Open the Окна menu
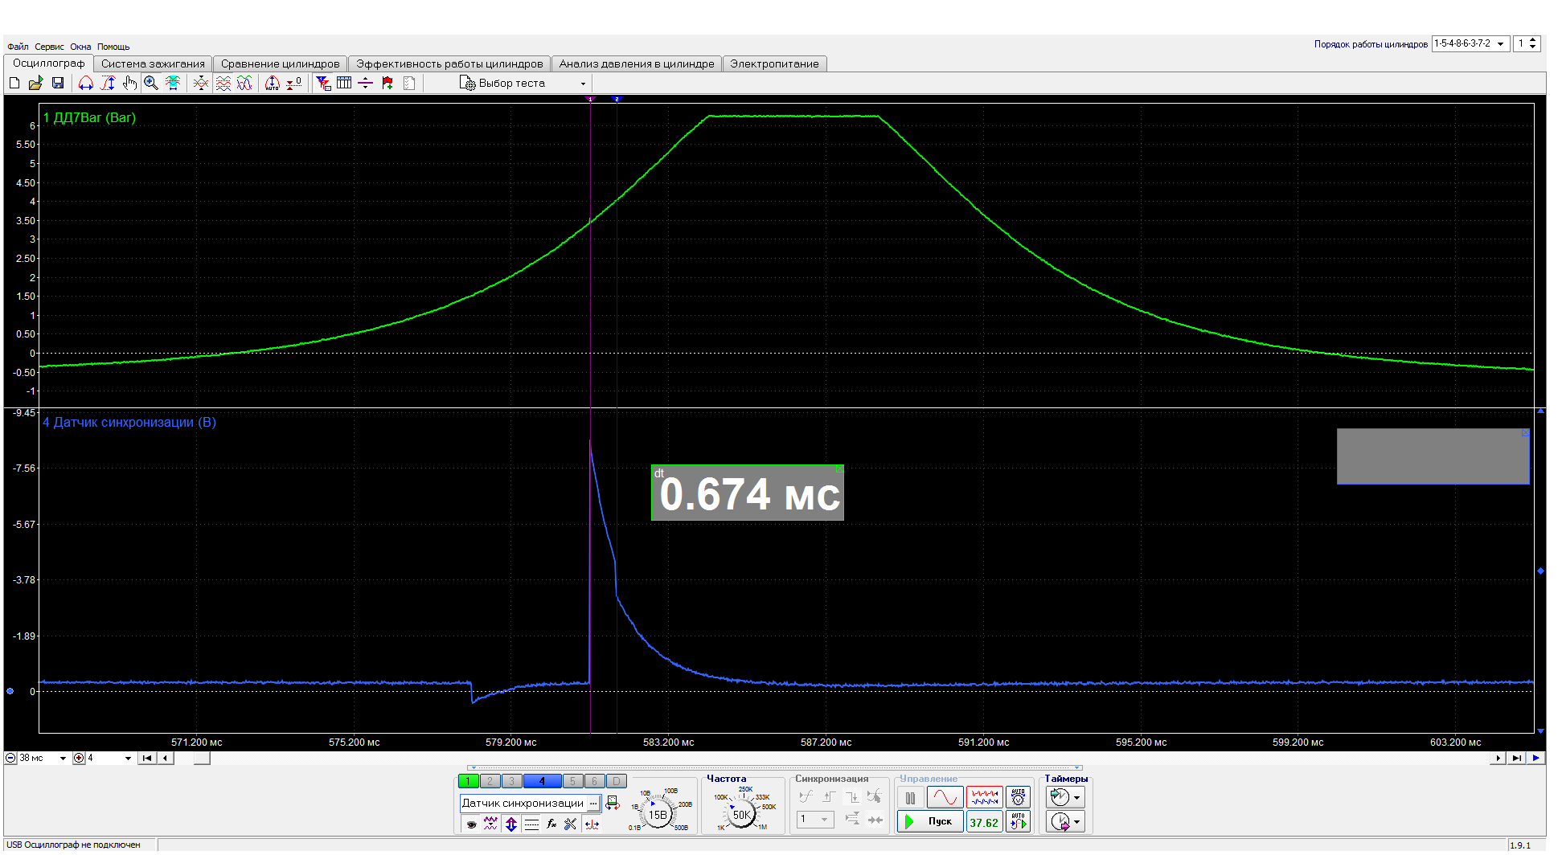The width and height of the screenshot is (1558, 855). pos(80,47)
